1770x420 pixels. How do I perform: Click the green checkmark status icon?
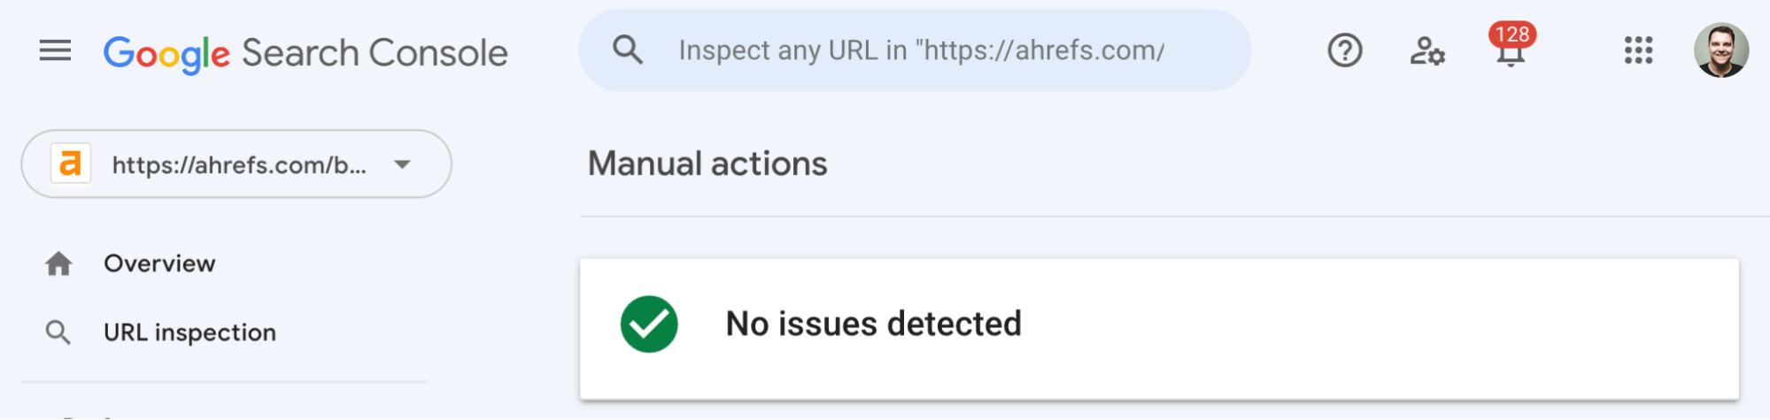pos(649,324)
